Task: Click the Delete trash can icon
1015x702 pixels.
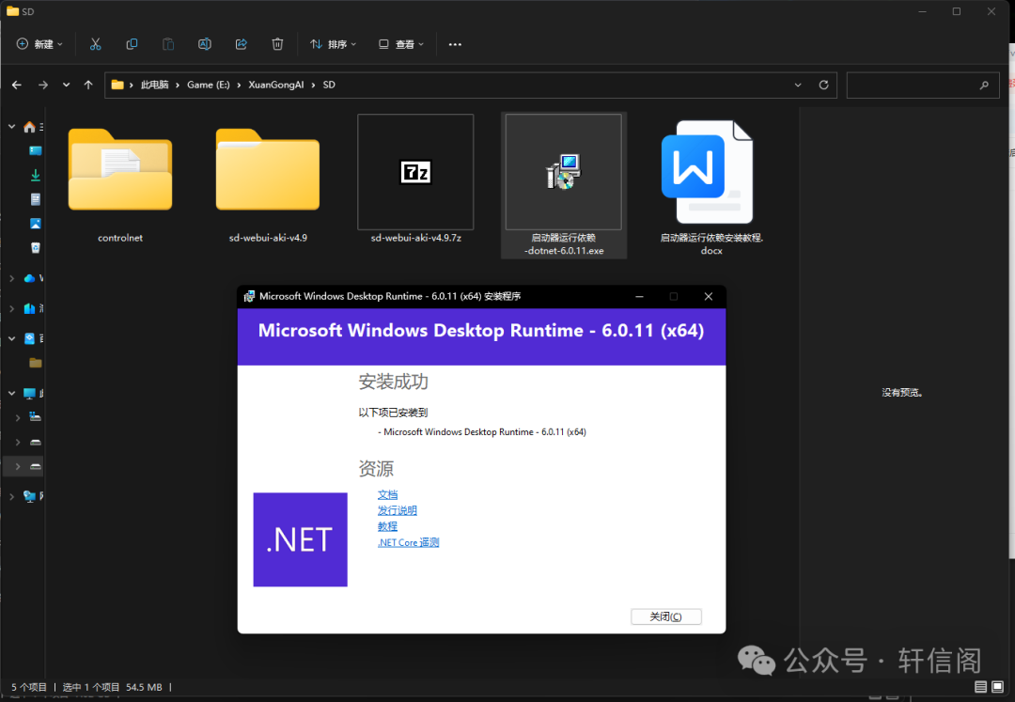Action: pos(277,44)
